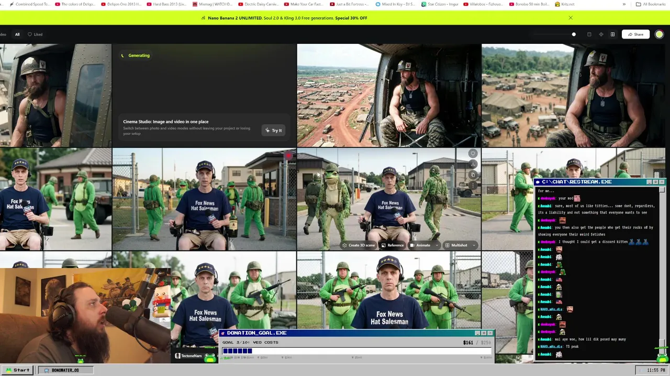Open the Hard Bass 2013 bookmark

point(166,4)
